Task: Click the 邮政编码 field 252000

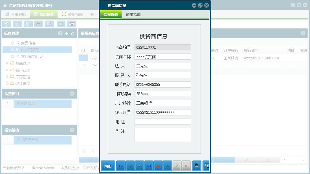Action: 163,94
